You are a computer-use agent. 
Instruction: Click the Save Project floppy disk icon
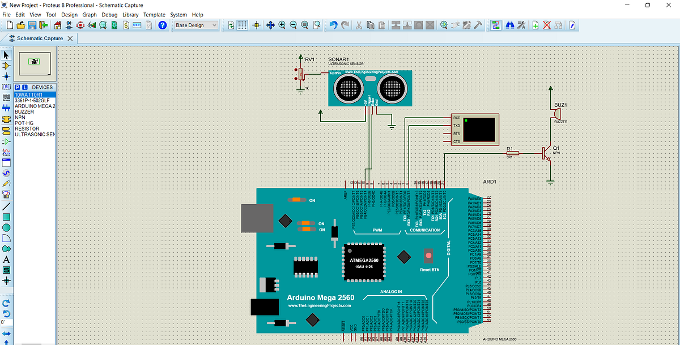coord(32,25)
